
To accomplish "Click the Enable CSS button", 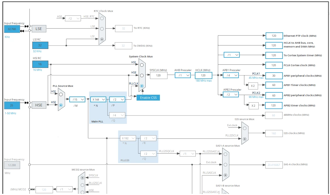I will tap(148, 97).
